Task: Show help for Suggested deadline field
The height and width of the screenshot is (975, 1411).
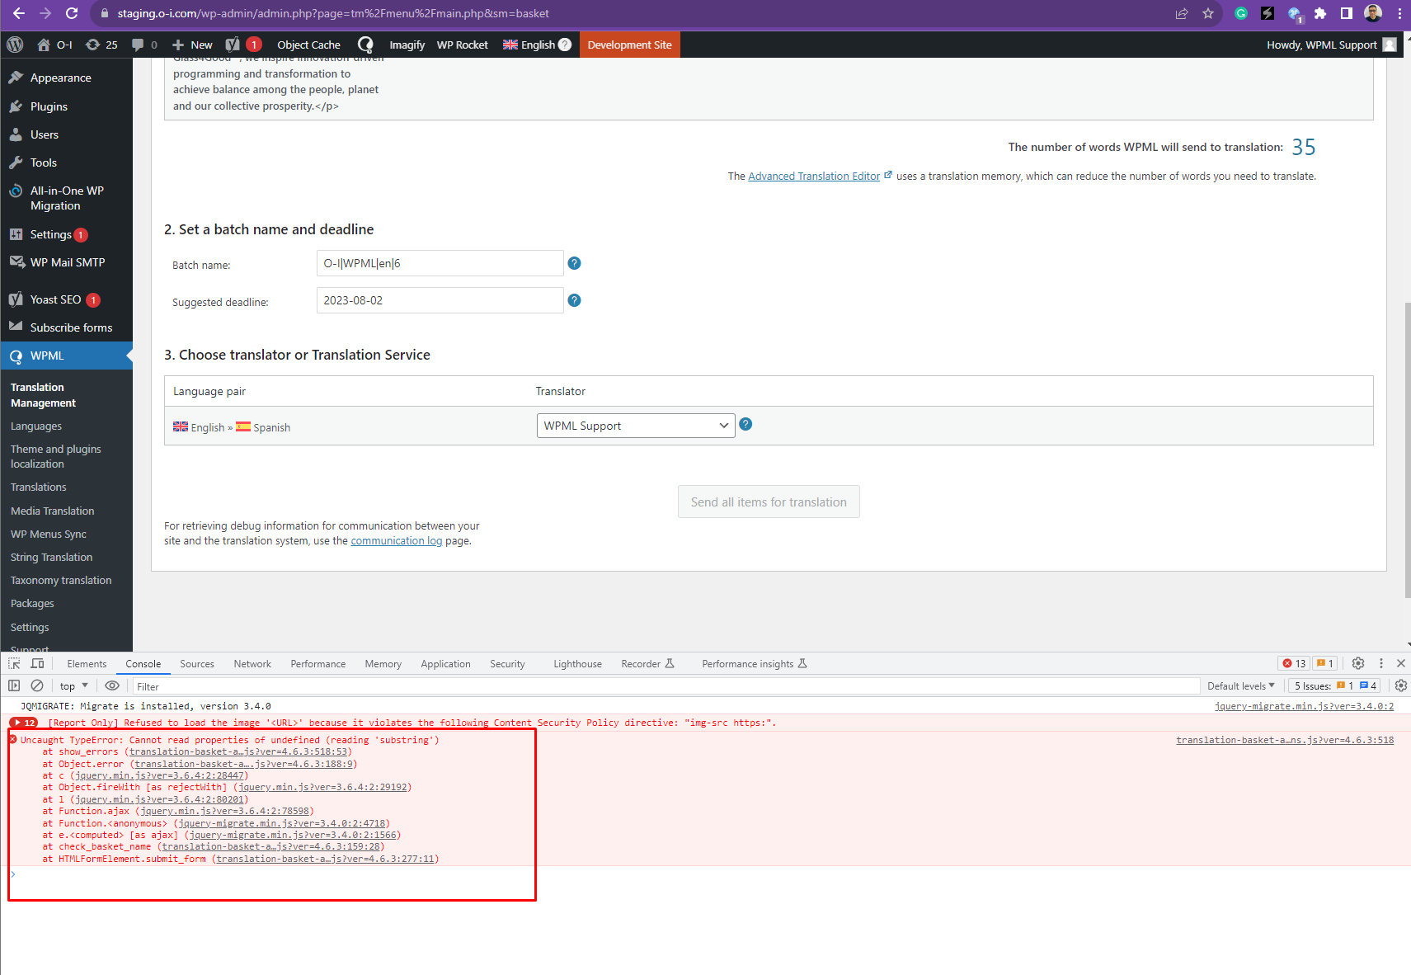Action: (x=575, y=300)
